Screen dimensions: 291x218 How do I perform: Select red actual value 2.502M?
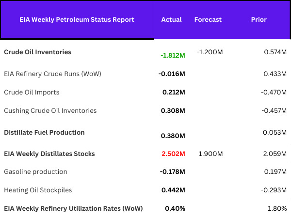173,154
